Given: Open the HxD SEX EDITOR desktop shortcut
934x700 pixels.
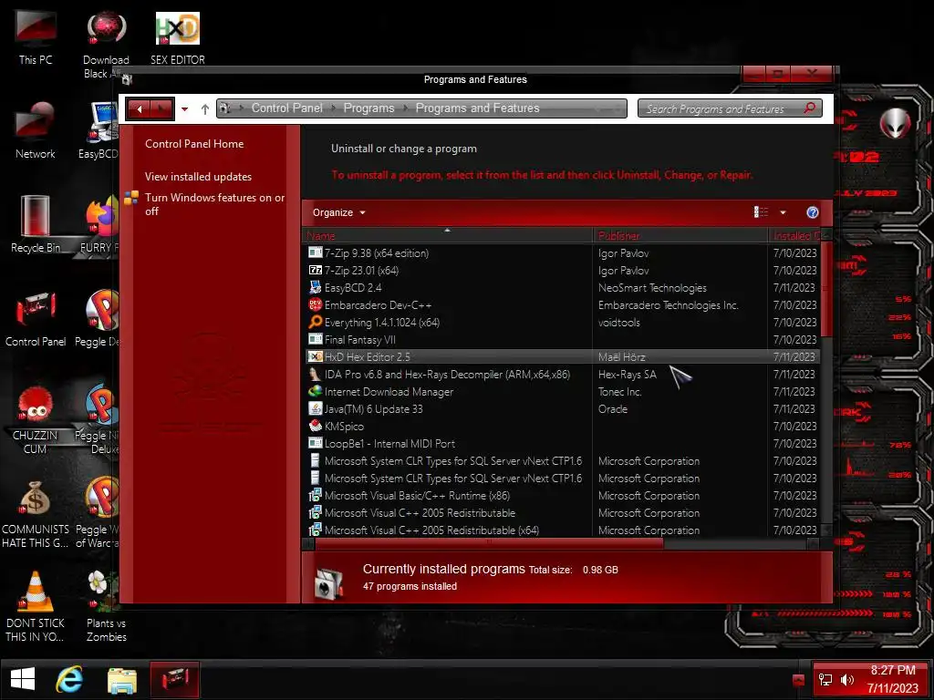Looking at the screenshot, I should click(x=178, y=36).
